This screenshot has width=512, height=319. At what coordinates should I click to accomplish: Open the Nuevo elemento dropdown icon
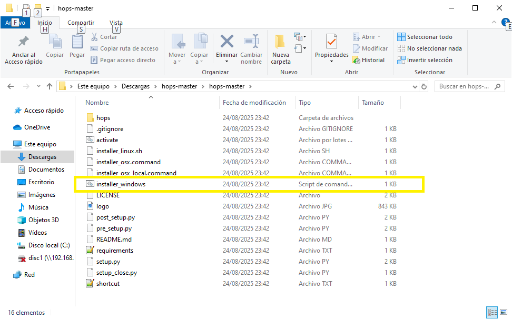[x=300, y=36]
